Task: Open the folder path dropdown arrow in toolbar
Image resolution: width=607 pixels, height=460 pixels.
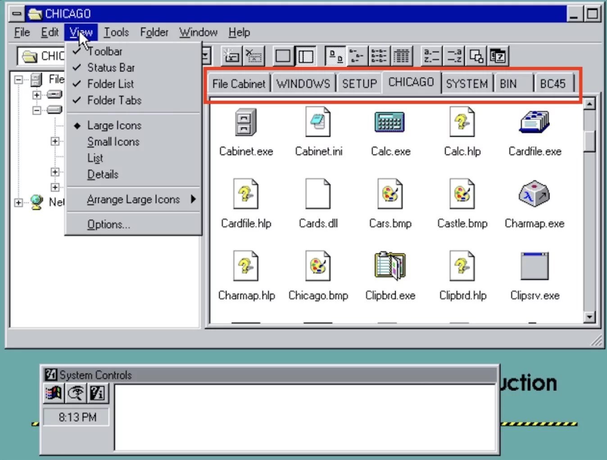Action: pos(206,56)
